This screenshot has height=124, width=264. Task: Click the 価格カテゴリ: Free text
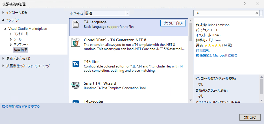click(208, 40)
